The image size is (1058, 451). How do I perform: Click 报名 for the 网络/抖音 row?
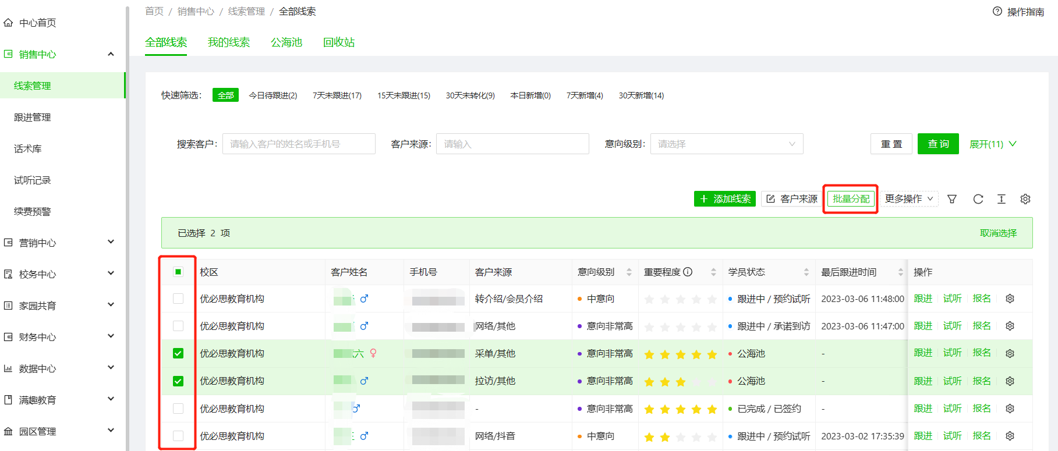pos(982,436)
